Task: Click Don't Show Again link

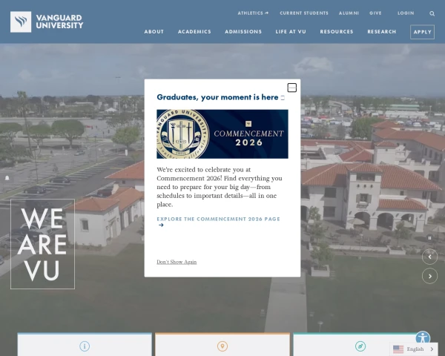Action: [x=177, y=262]
